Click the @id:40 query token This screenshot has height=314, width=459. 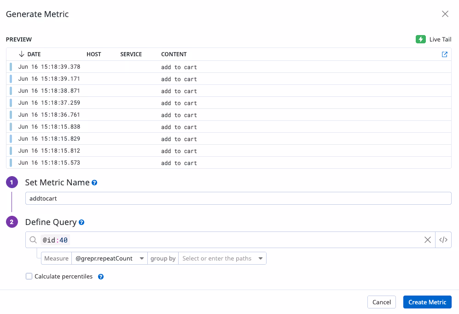(55, 240)
